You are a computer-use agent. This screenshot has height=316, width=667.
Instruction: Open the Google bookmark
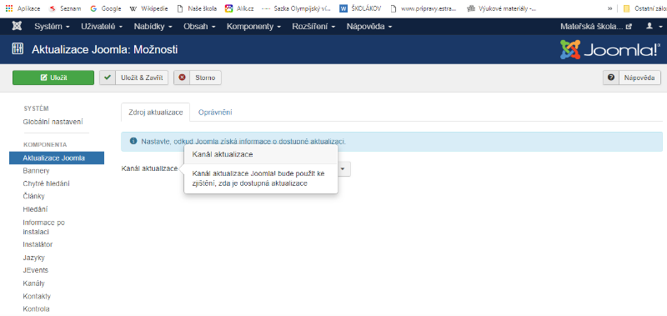pos(106,8)
